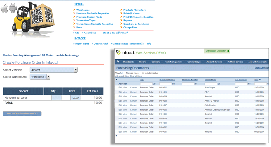Click Edit for PO-0011

click(120, 88)
